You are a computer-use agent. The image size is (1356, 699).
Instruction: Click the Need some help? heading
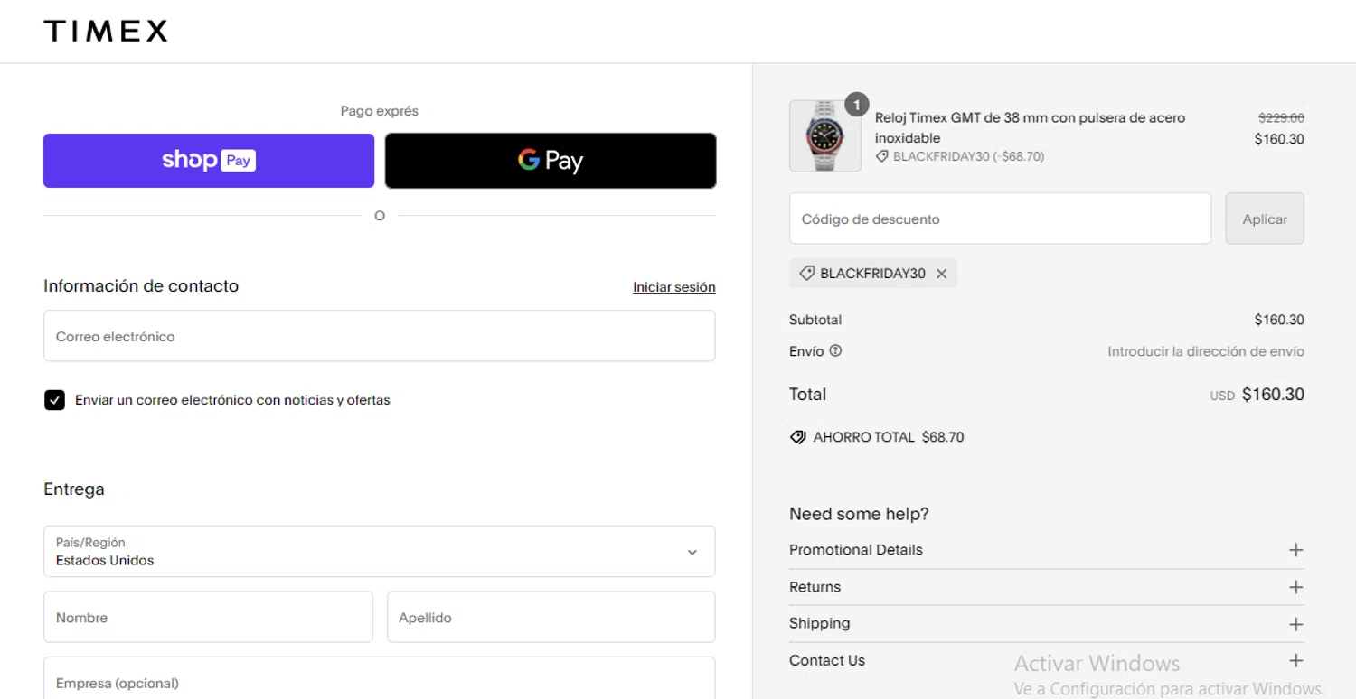coord(859,514)
